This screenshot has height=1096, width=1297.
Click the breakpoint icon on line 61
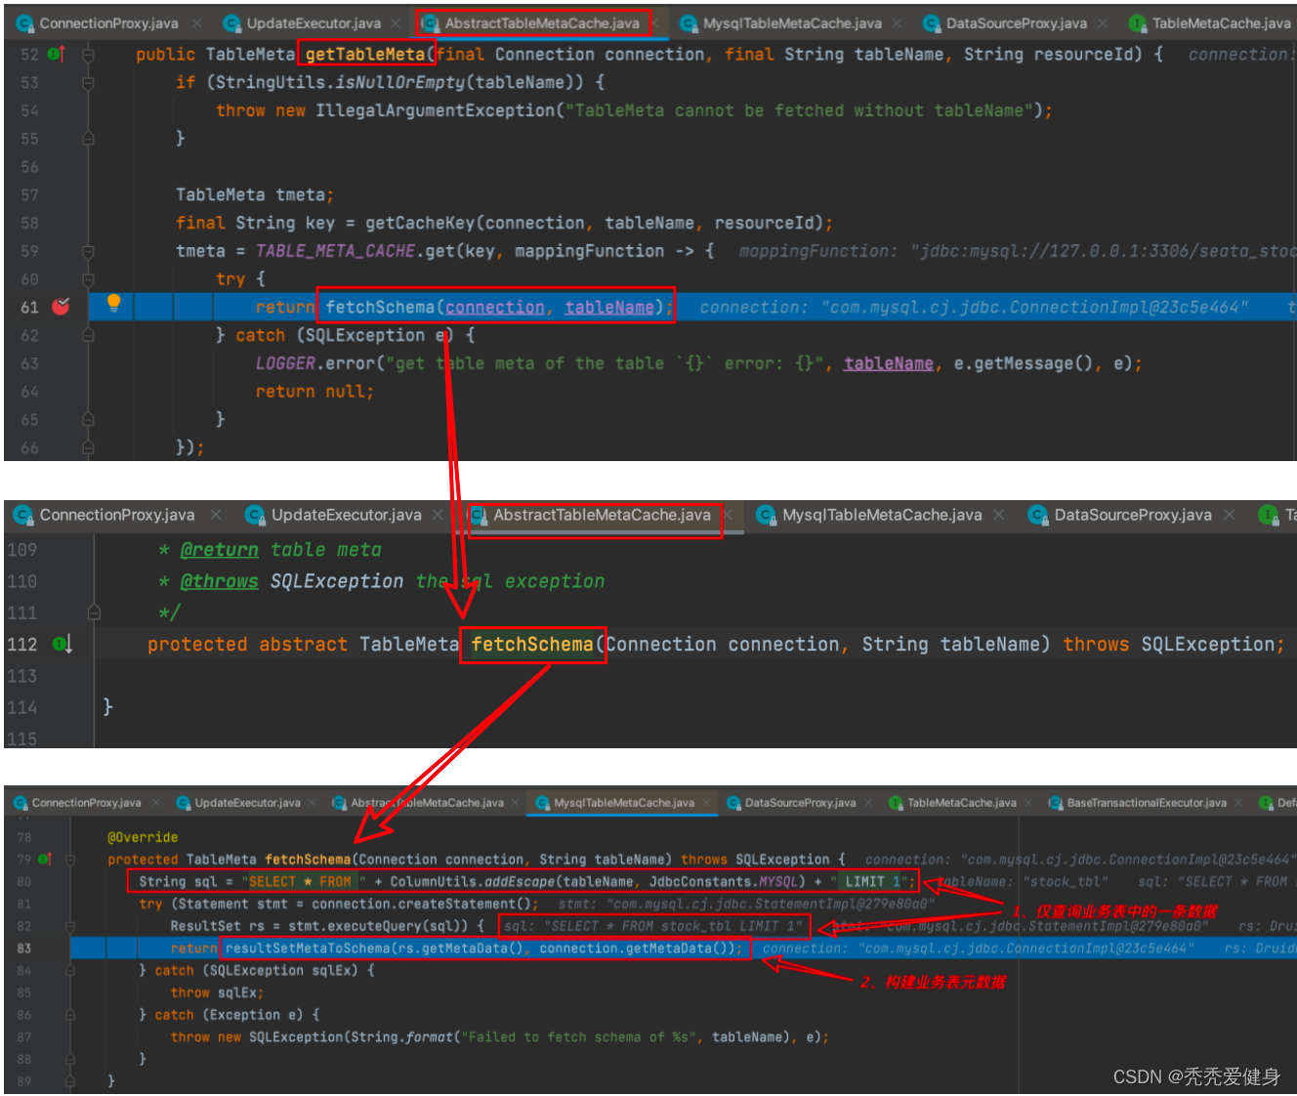click(x=61, y=307)
